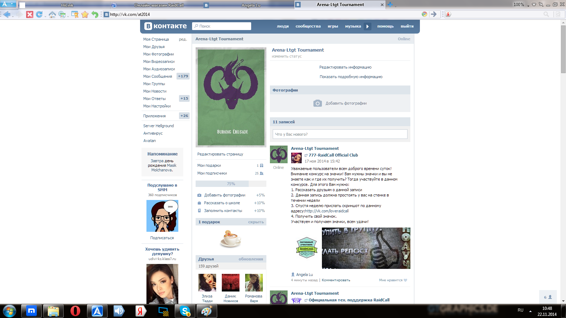Screen dimensions: 566x318
Task: Like the post with the heart icon
Action: point(405,280)
